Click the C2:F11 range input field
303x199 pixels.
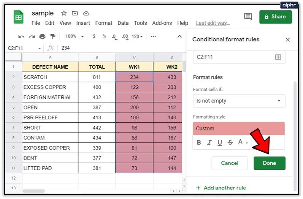tap(232, 57)
